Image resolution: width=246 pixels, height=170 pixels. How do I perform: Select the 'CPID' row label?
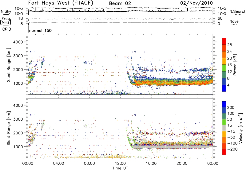click(7, 29)
